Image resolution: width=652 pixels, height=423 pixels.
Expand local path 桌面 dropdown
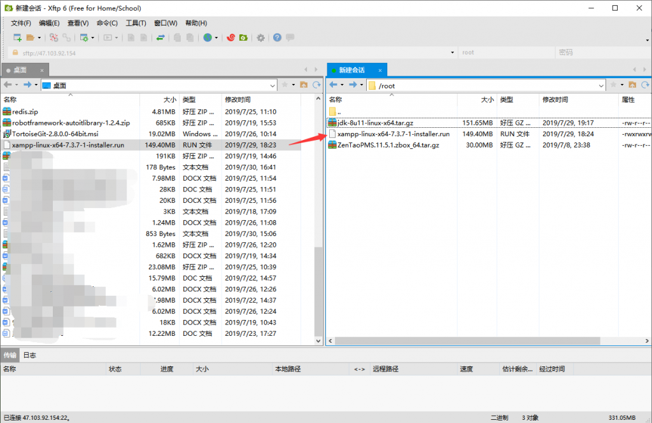273,86
